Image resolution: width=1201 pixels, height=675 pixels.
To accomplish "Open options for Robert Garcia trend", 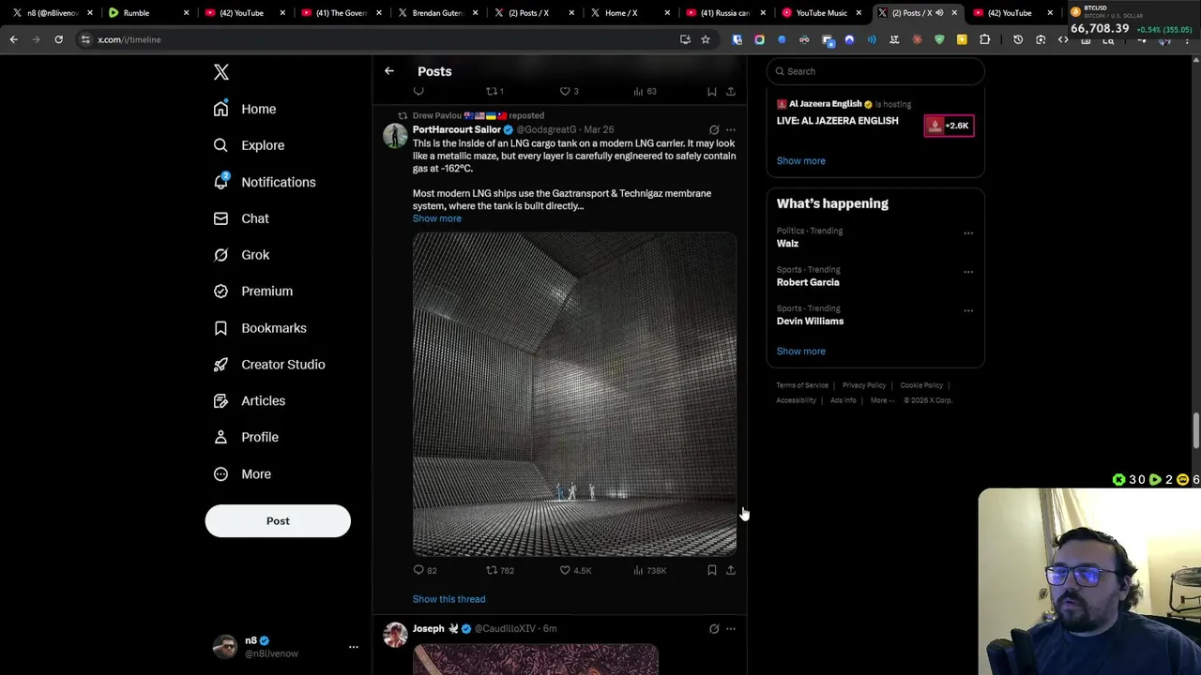I will click(x=968, y=272).
